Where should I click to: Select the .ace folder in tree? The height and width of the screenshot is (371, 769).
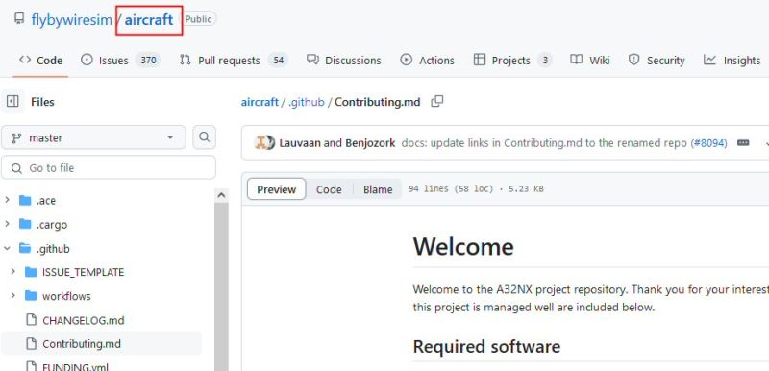pos(45,201)
